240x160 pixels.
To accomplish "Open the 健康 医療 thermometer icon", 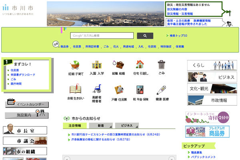I will point(162,90).
